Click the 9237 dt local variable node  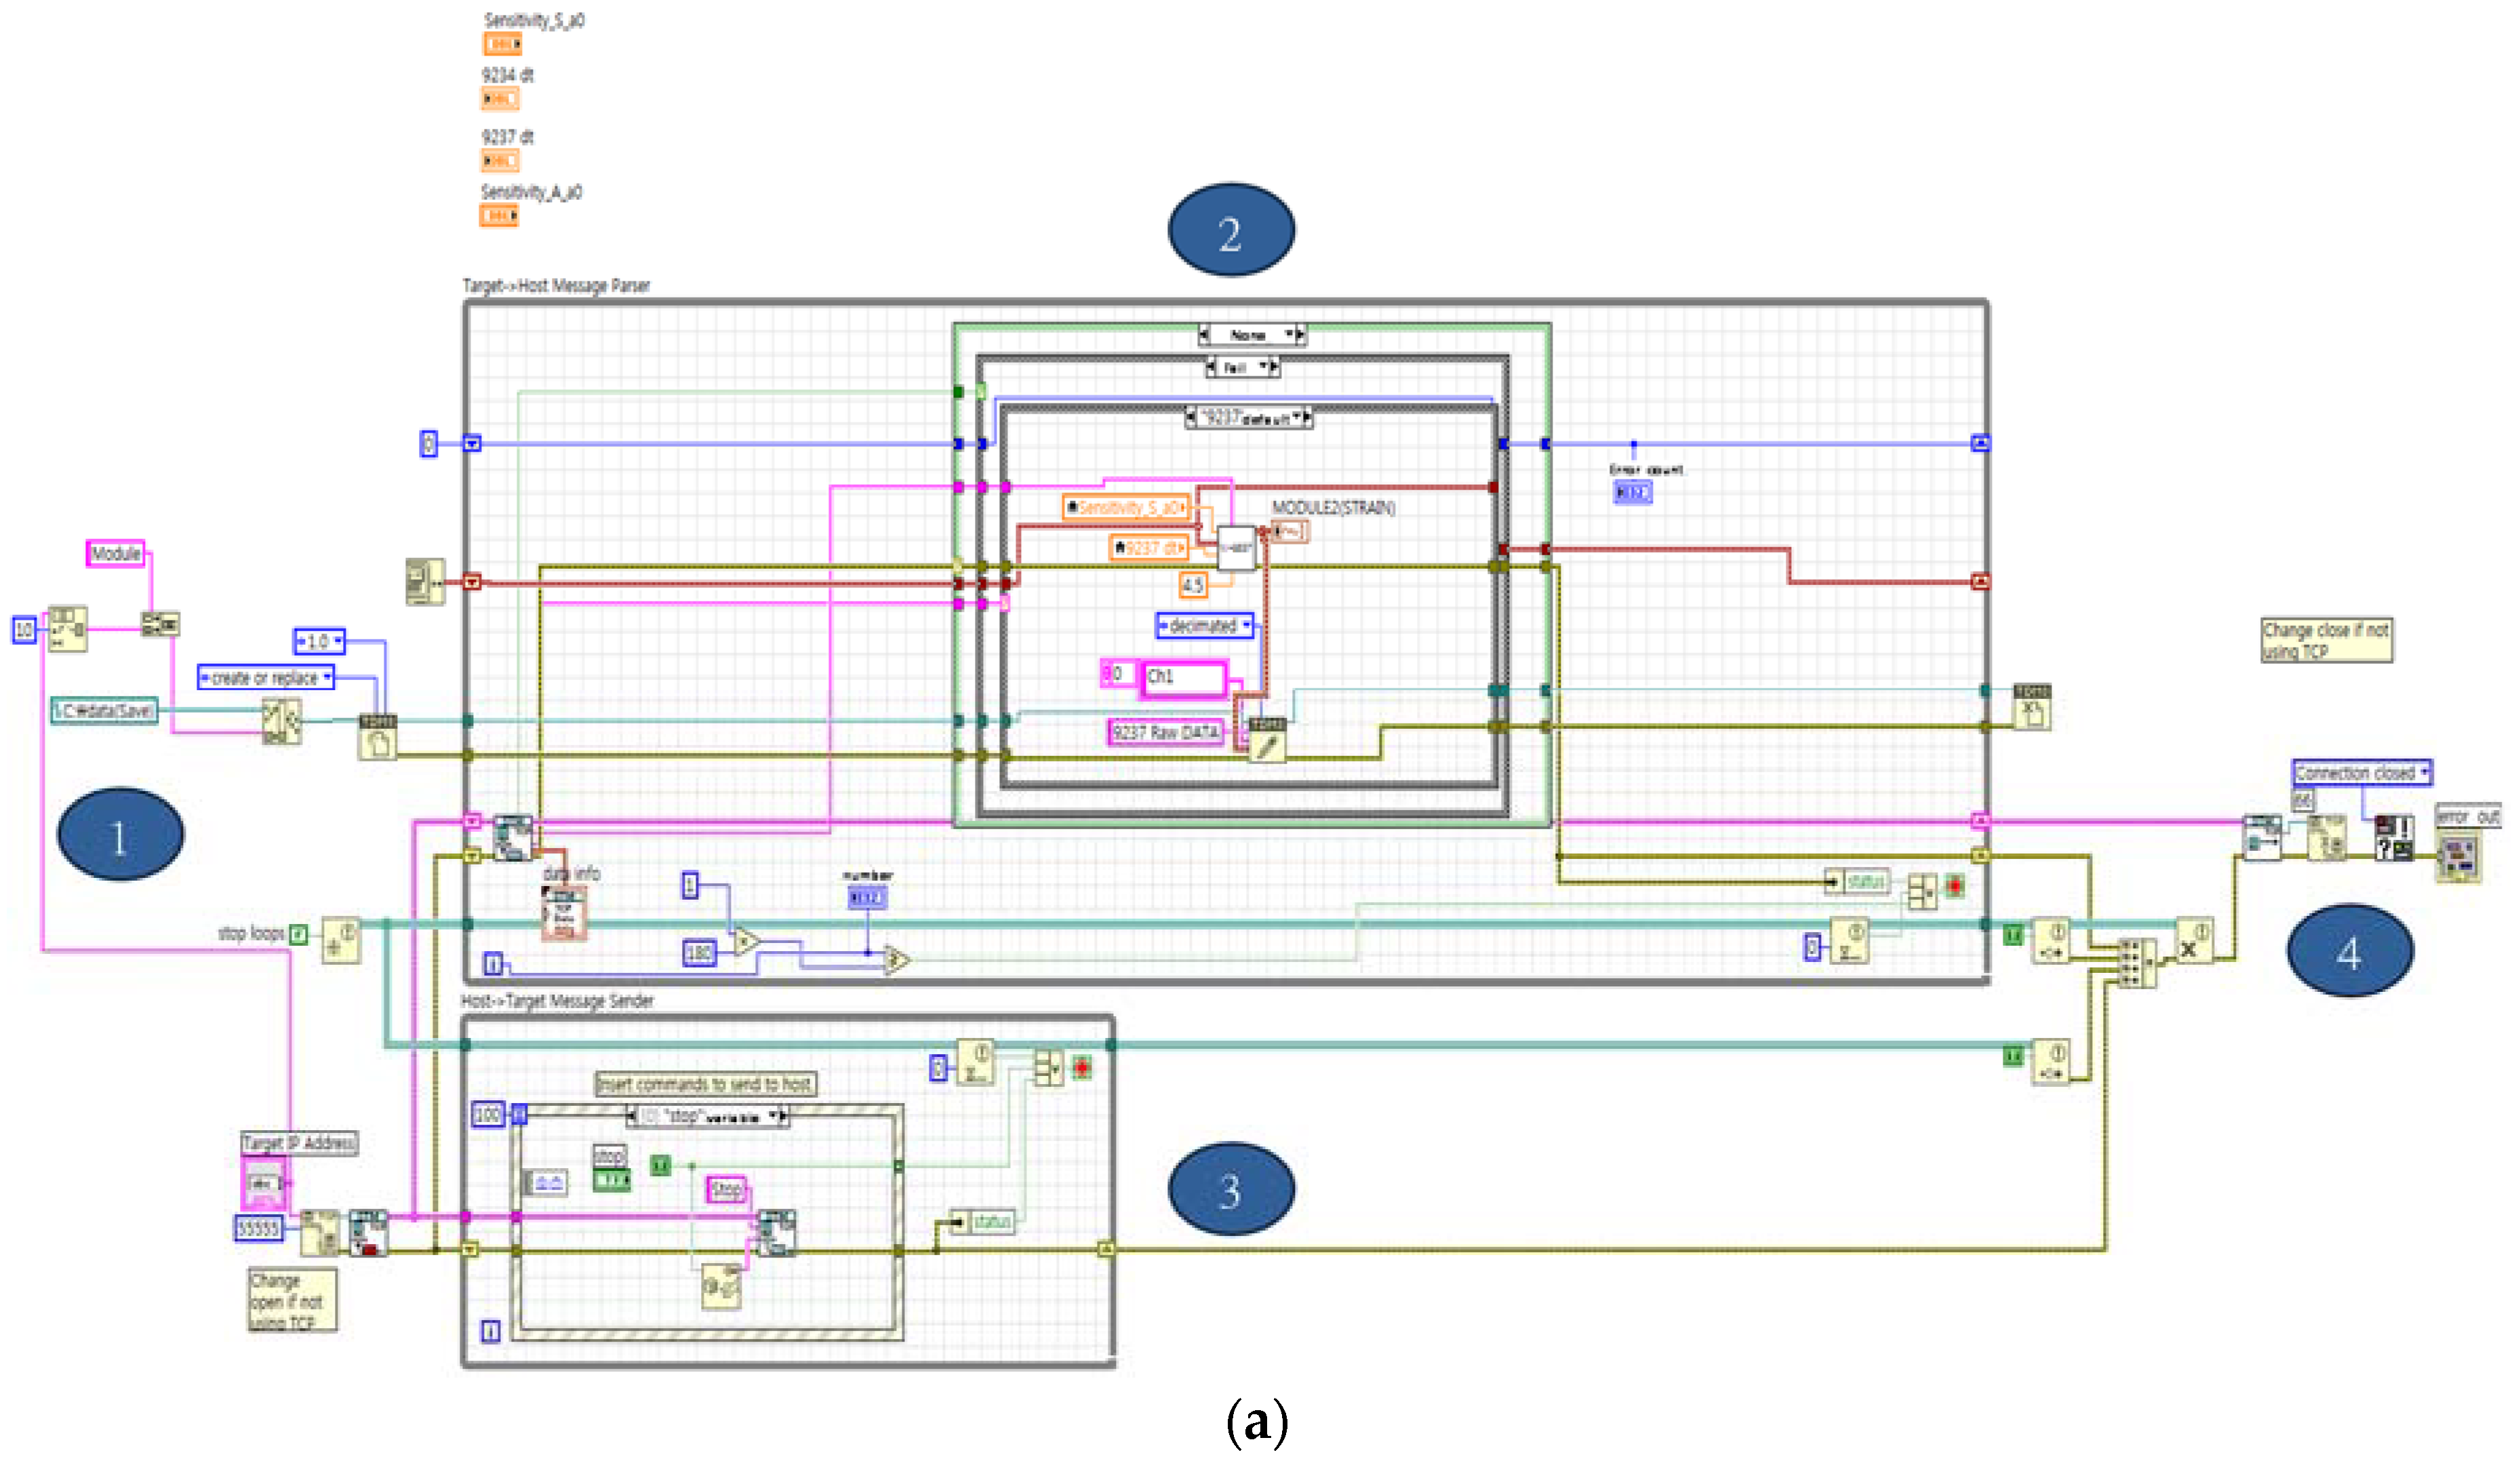pos(1148,547)
